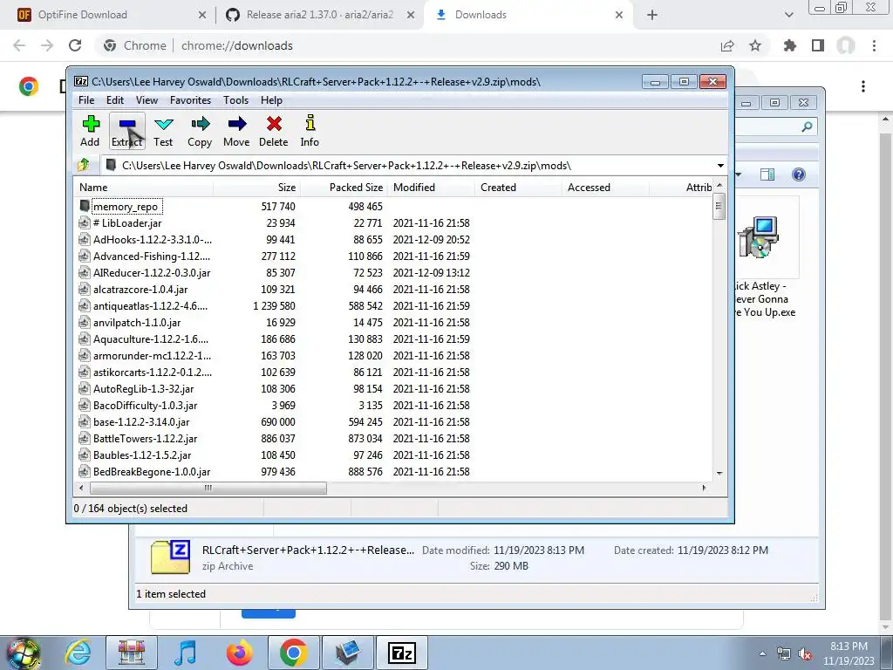Sort by the Size column header
The image size is (893, 670).
[257, 188]
